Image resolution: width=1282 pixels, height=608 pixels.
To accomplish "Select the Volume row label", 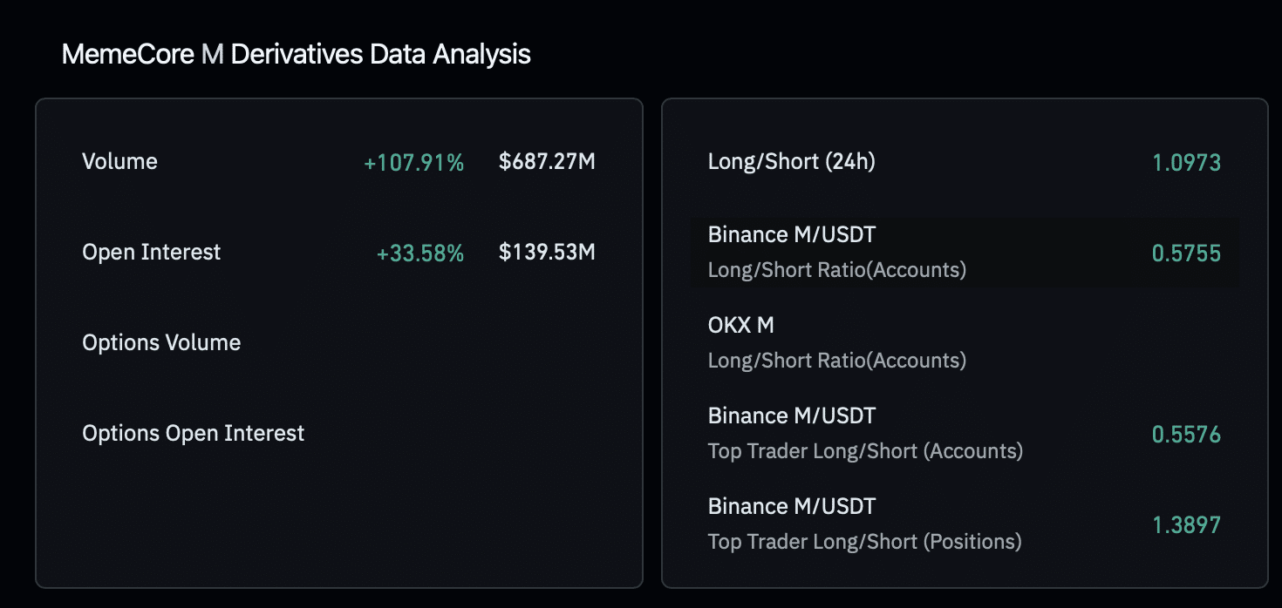I will point(119,161).
